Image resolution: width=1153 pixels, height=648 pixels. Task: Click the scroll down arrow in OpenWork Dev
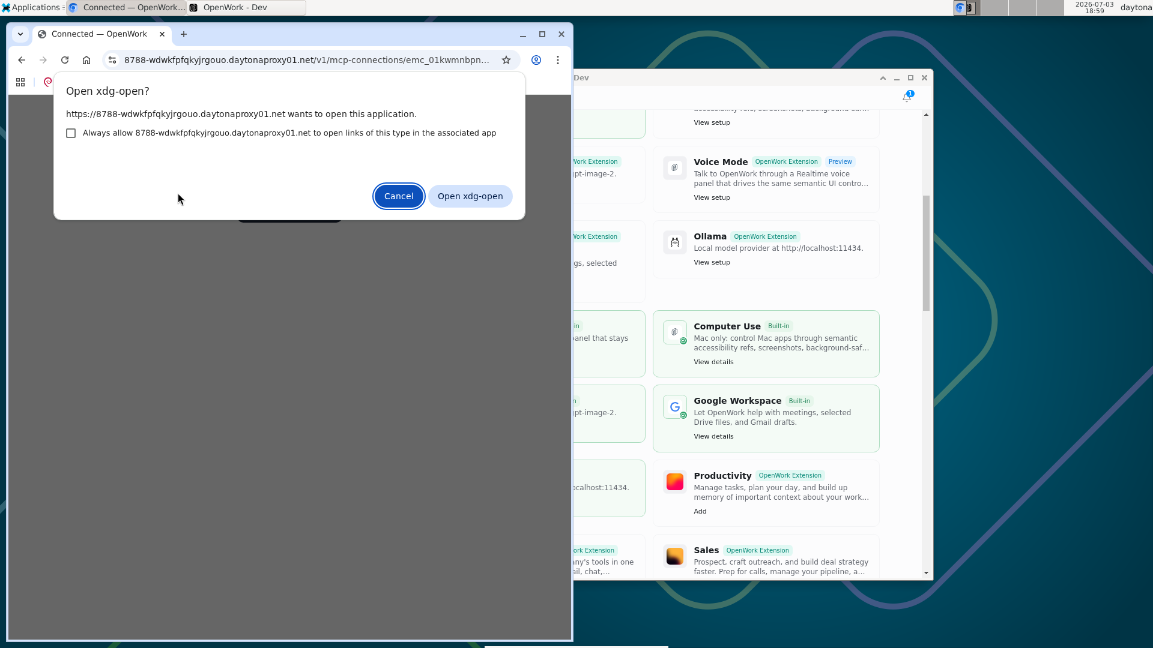point(926,573)
